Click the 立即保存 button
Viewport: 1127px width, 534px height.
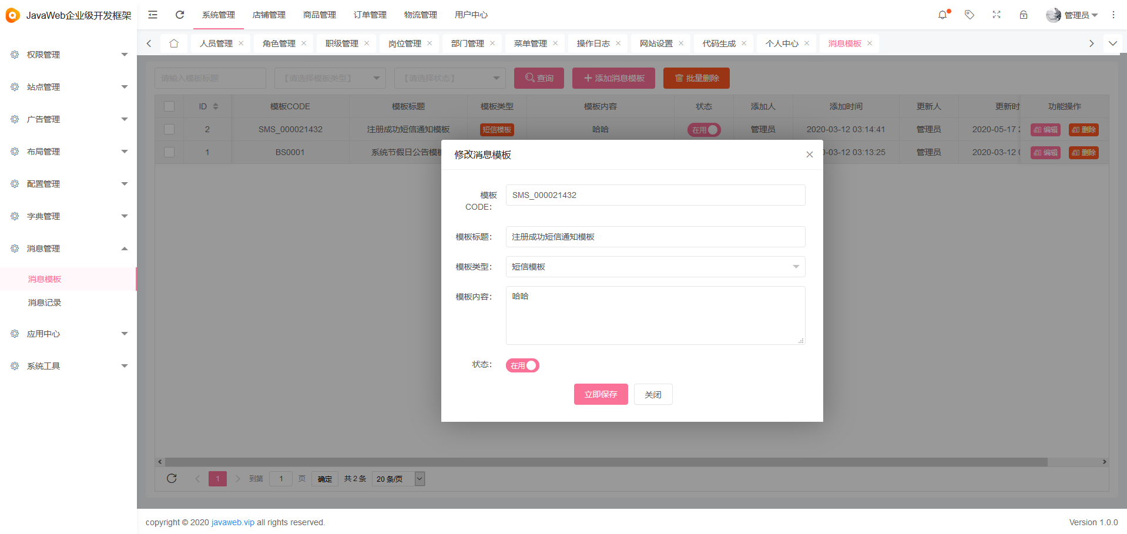[601, 394]
